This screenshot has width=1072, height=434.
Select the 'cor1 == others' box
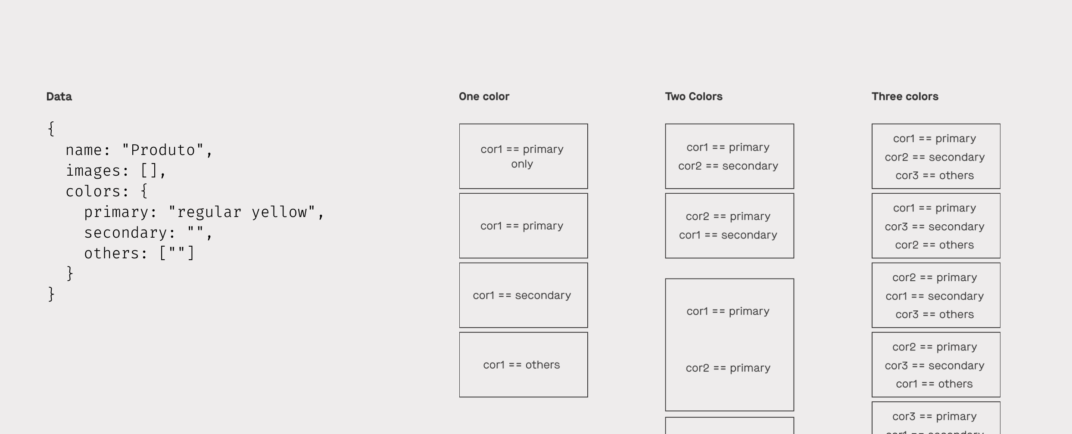[x=523, y=365]
